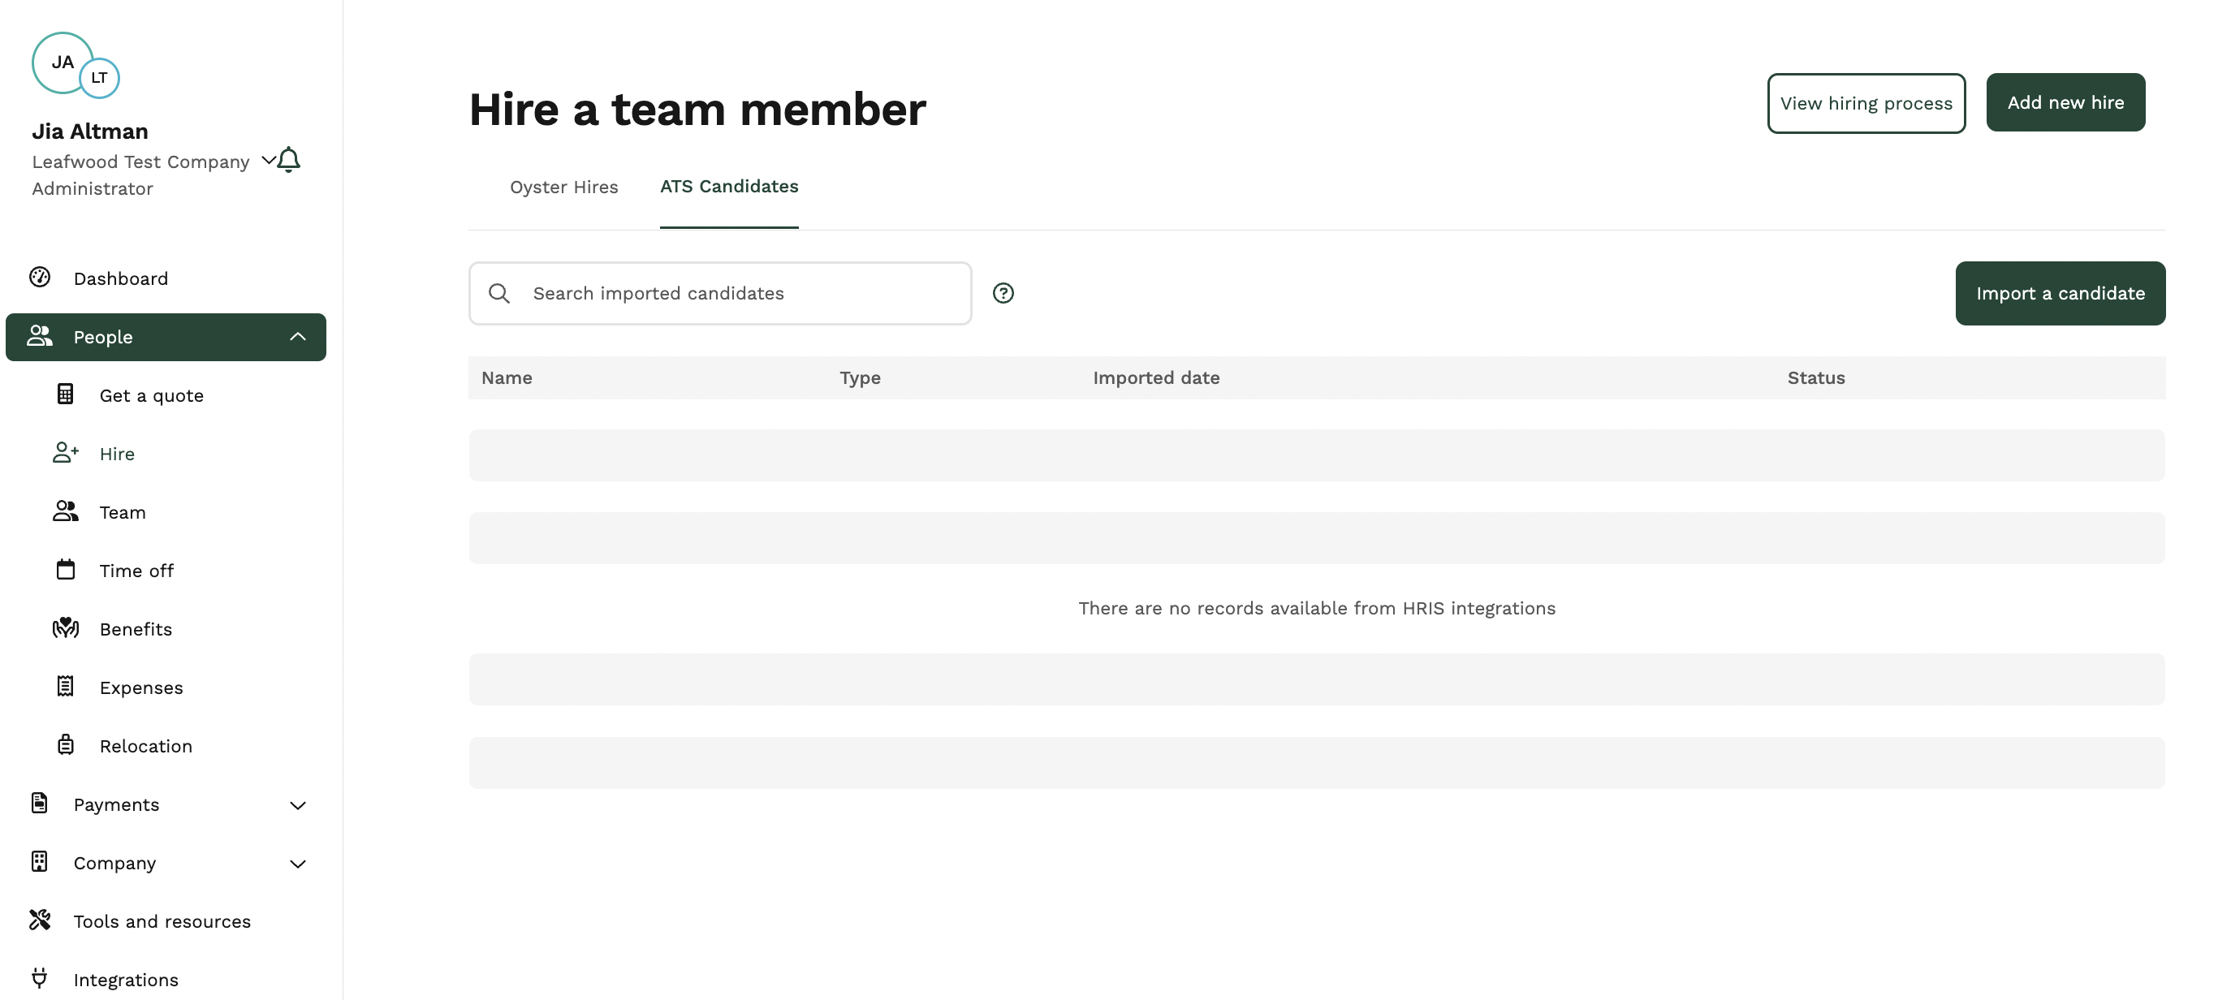
Task: Click the Imported date column header
Action: tap(1156, 377)
